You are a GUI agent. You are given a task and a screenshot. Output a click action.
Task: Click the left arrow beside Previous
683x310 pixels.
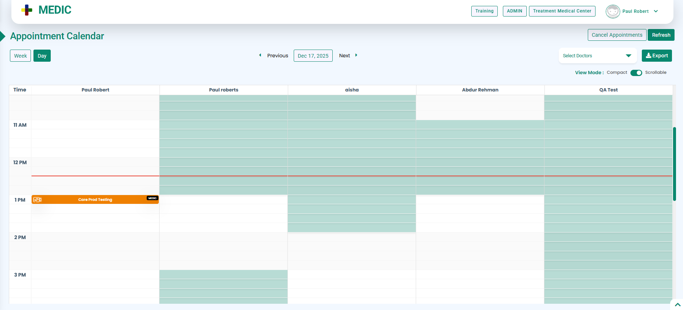coord(260,55)
